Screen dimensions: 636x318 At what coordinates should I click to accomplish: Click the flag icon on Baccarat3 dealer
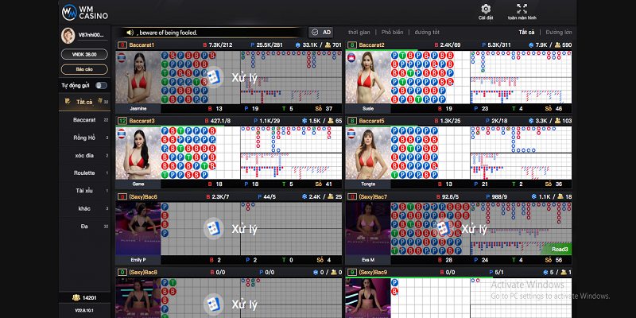coord(122,134)
